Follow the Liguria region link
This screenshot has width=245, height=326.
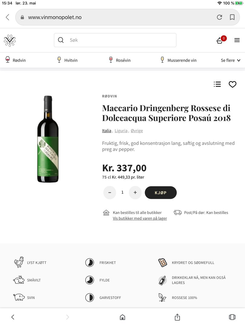click(121, 131)
